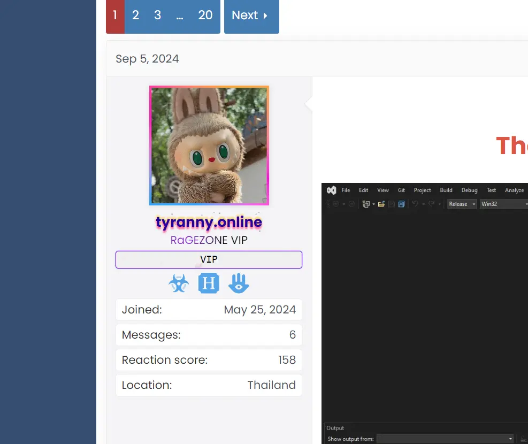The width and height of the screenshot is (528, 444).
Task: Go to page 2 of the thread
Action: pyautogui.click(x=136, y=15)
